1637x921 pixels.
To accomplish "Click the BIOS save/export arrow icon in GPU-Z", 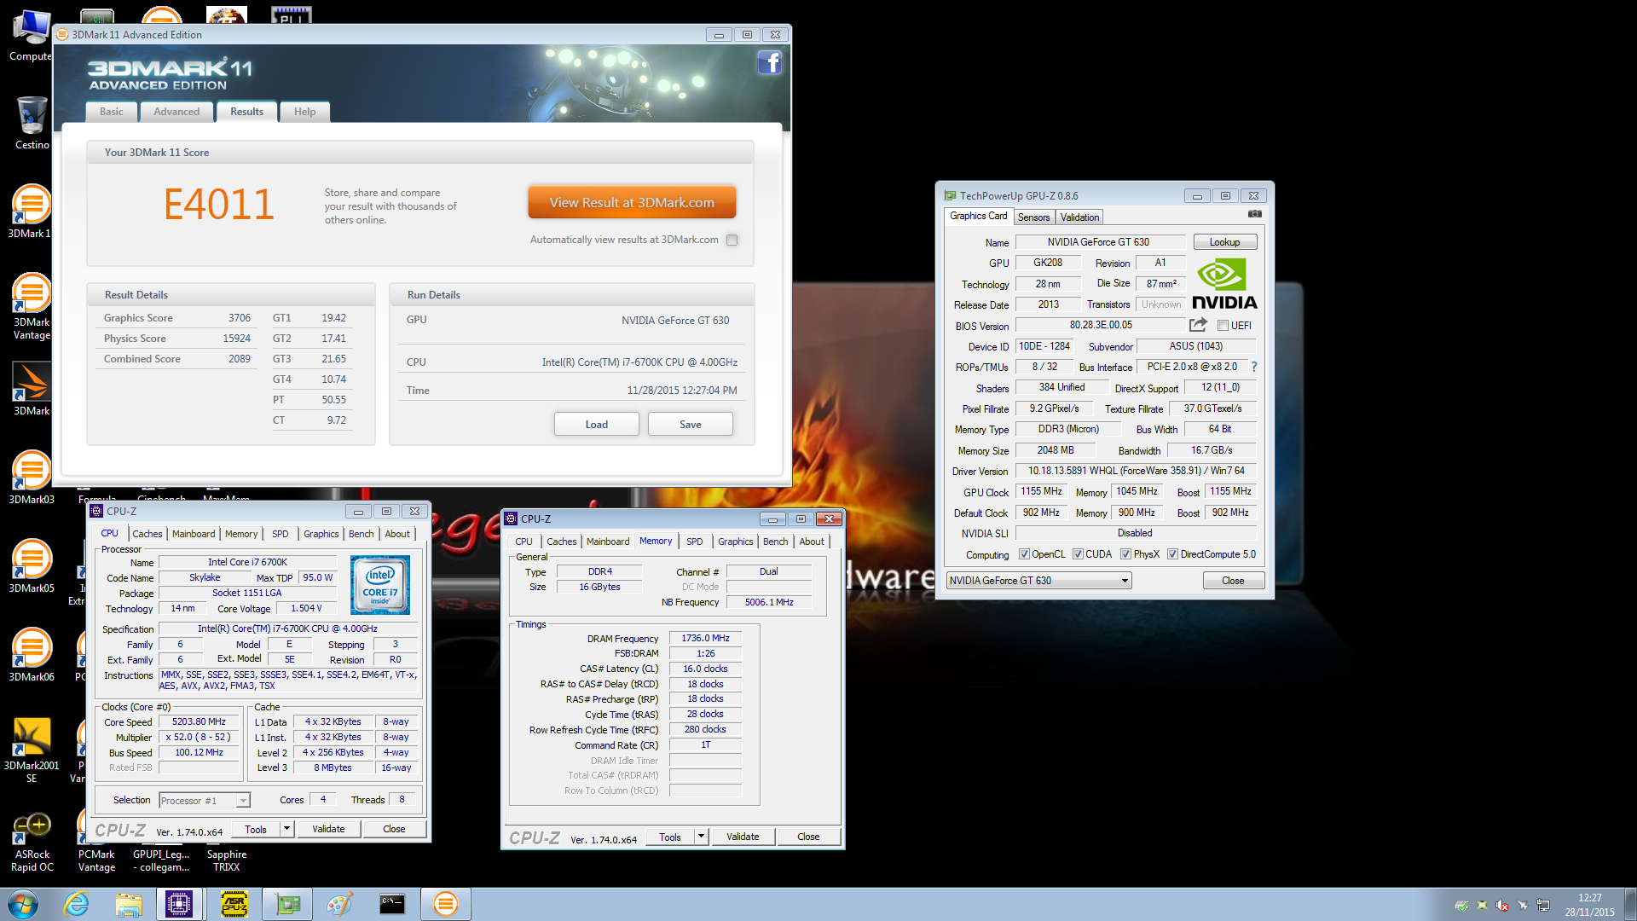I will pos(1198,325).
